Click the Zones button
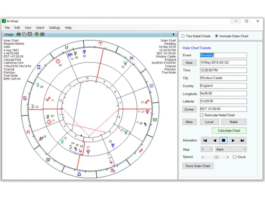Screen dimensions: 265x199 [x=189, y=109]
